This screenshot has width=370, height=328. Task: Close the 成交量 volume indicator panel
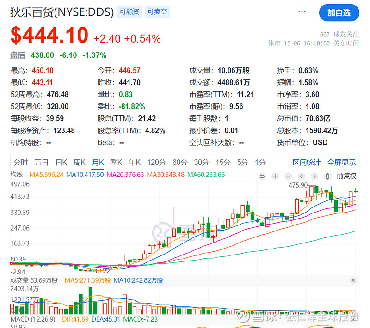tap(353, 280)
